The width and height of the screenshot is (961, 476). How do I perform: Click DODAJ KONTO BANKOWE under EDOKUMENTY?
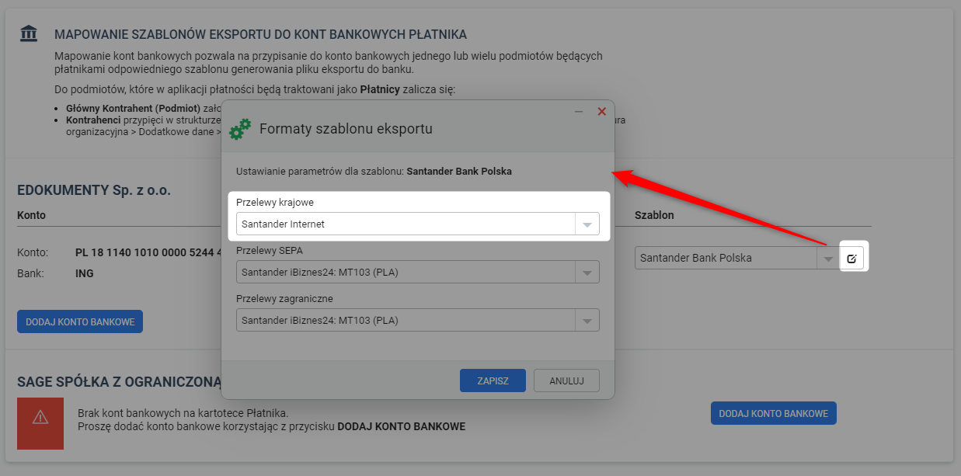pyautogui.click(x=80, y=321)
